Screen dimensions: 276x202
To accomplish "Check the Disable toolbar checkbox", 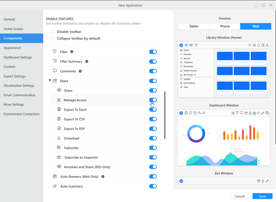I will 53,32.
